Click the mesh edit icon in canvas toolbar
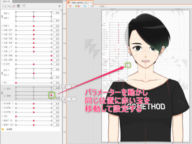 coord(70,6)
